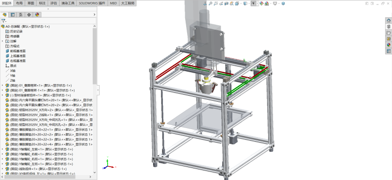Image resolution: width=392 pixels, height=180 pixels.
Task: Click Apply Scene icon
Action: coord(267,3)
